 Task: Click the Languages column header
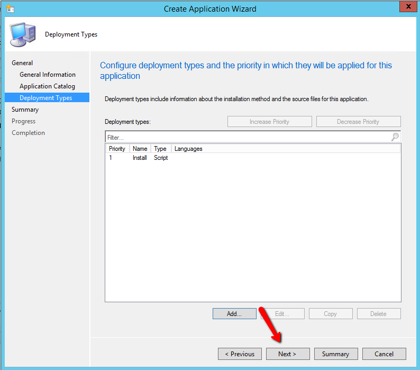pos(188,149)
